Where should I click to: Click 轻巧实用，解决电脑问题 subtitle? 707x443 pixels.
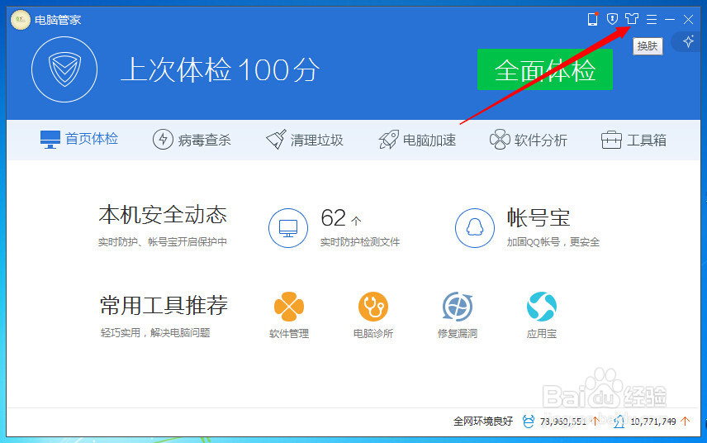point(155,333)
